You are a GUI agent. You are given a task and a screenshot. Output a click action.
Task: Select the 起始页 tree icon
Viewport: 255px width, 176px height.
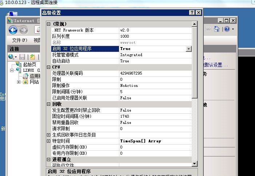(x=19, y=64)
